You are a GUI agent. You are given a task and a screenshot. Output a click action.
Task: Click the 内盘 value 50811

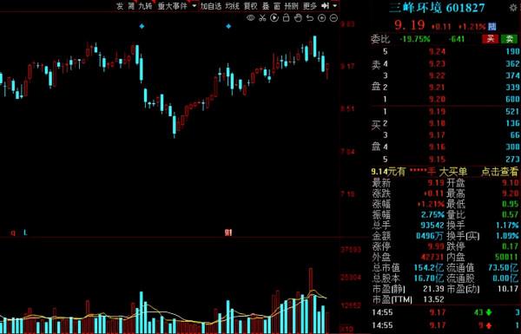coord(506,257)
